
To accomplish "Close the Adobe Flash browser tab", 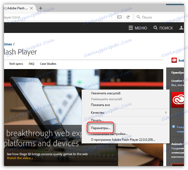I will point(31,8).
